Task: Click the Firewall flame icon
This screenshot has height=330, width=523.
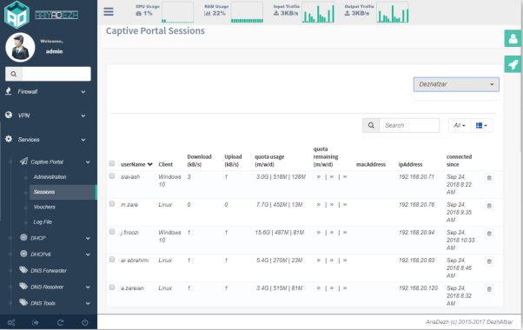Action: (x=9, y=91)
